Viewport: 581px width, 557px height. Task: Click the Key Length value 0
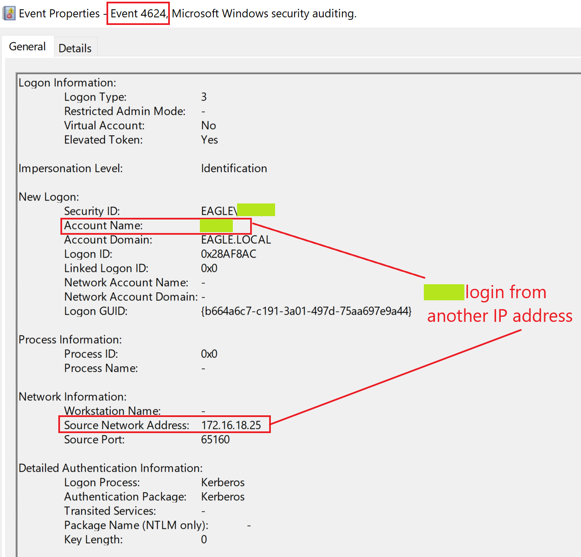point(204,539)
